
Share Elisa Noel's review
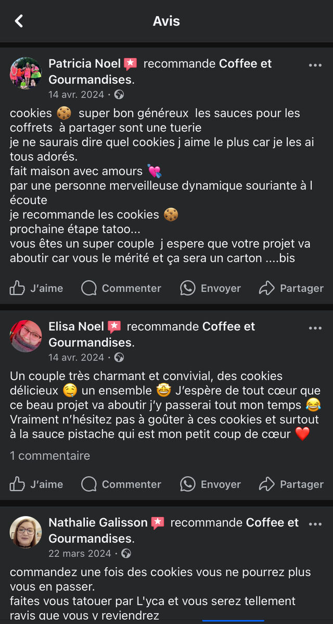click(291, 484)
